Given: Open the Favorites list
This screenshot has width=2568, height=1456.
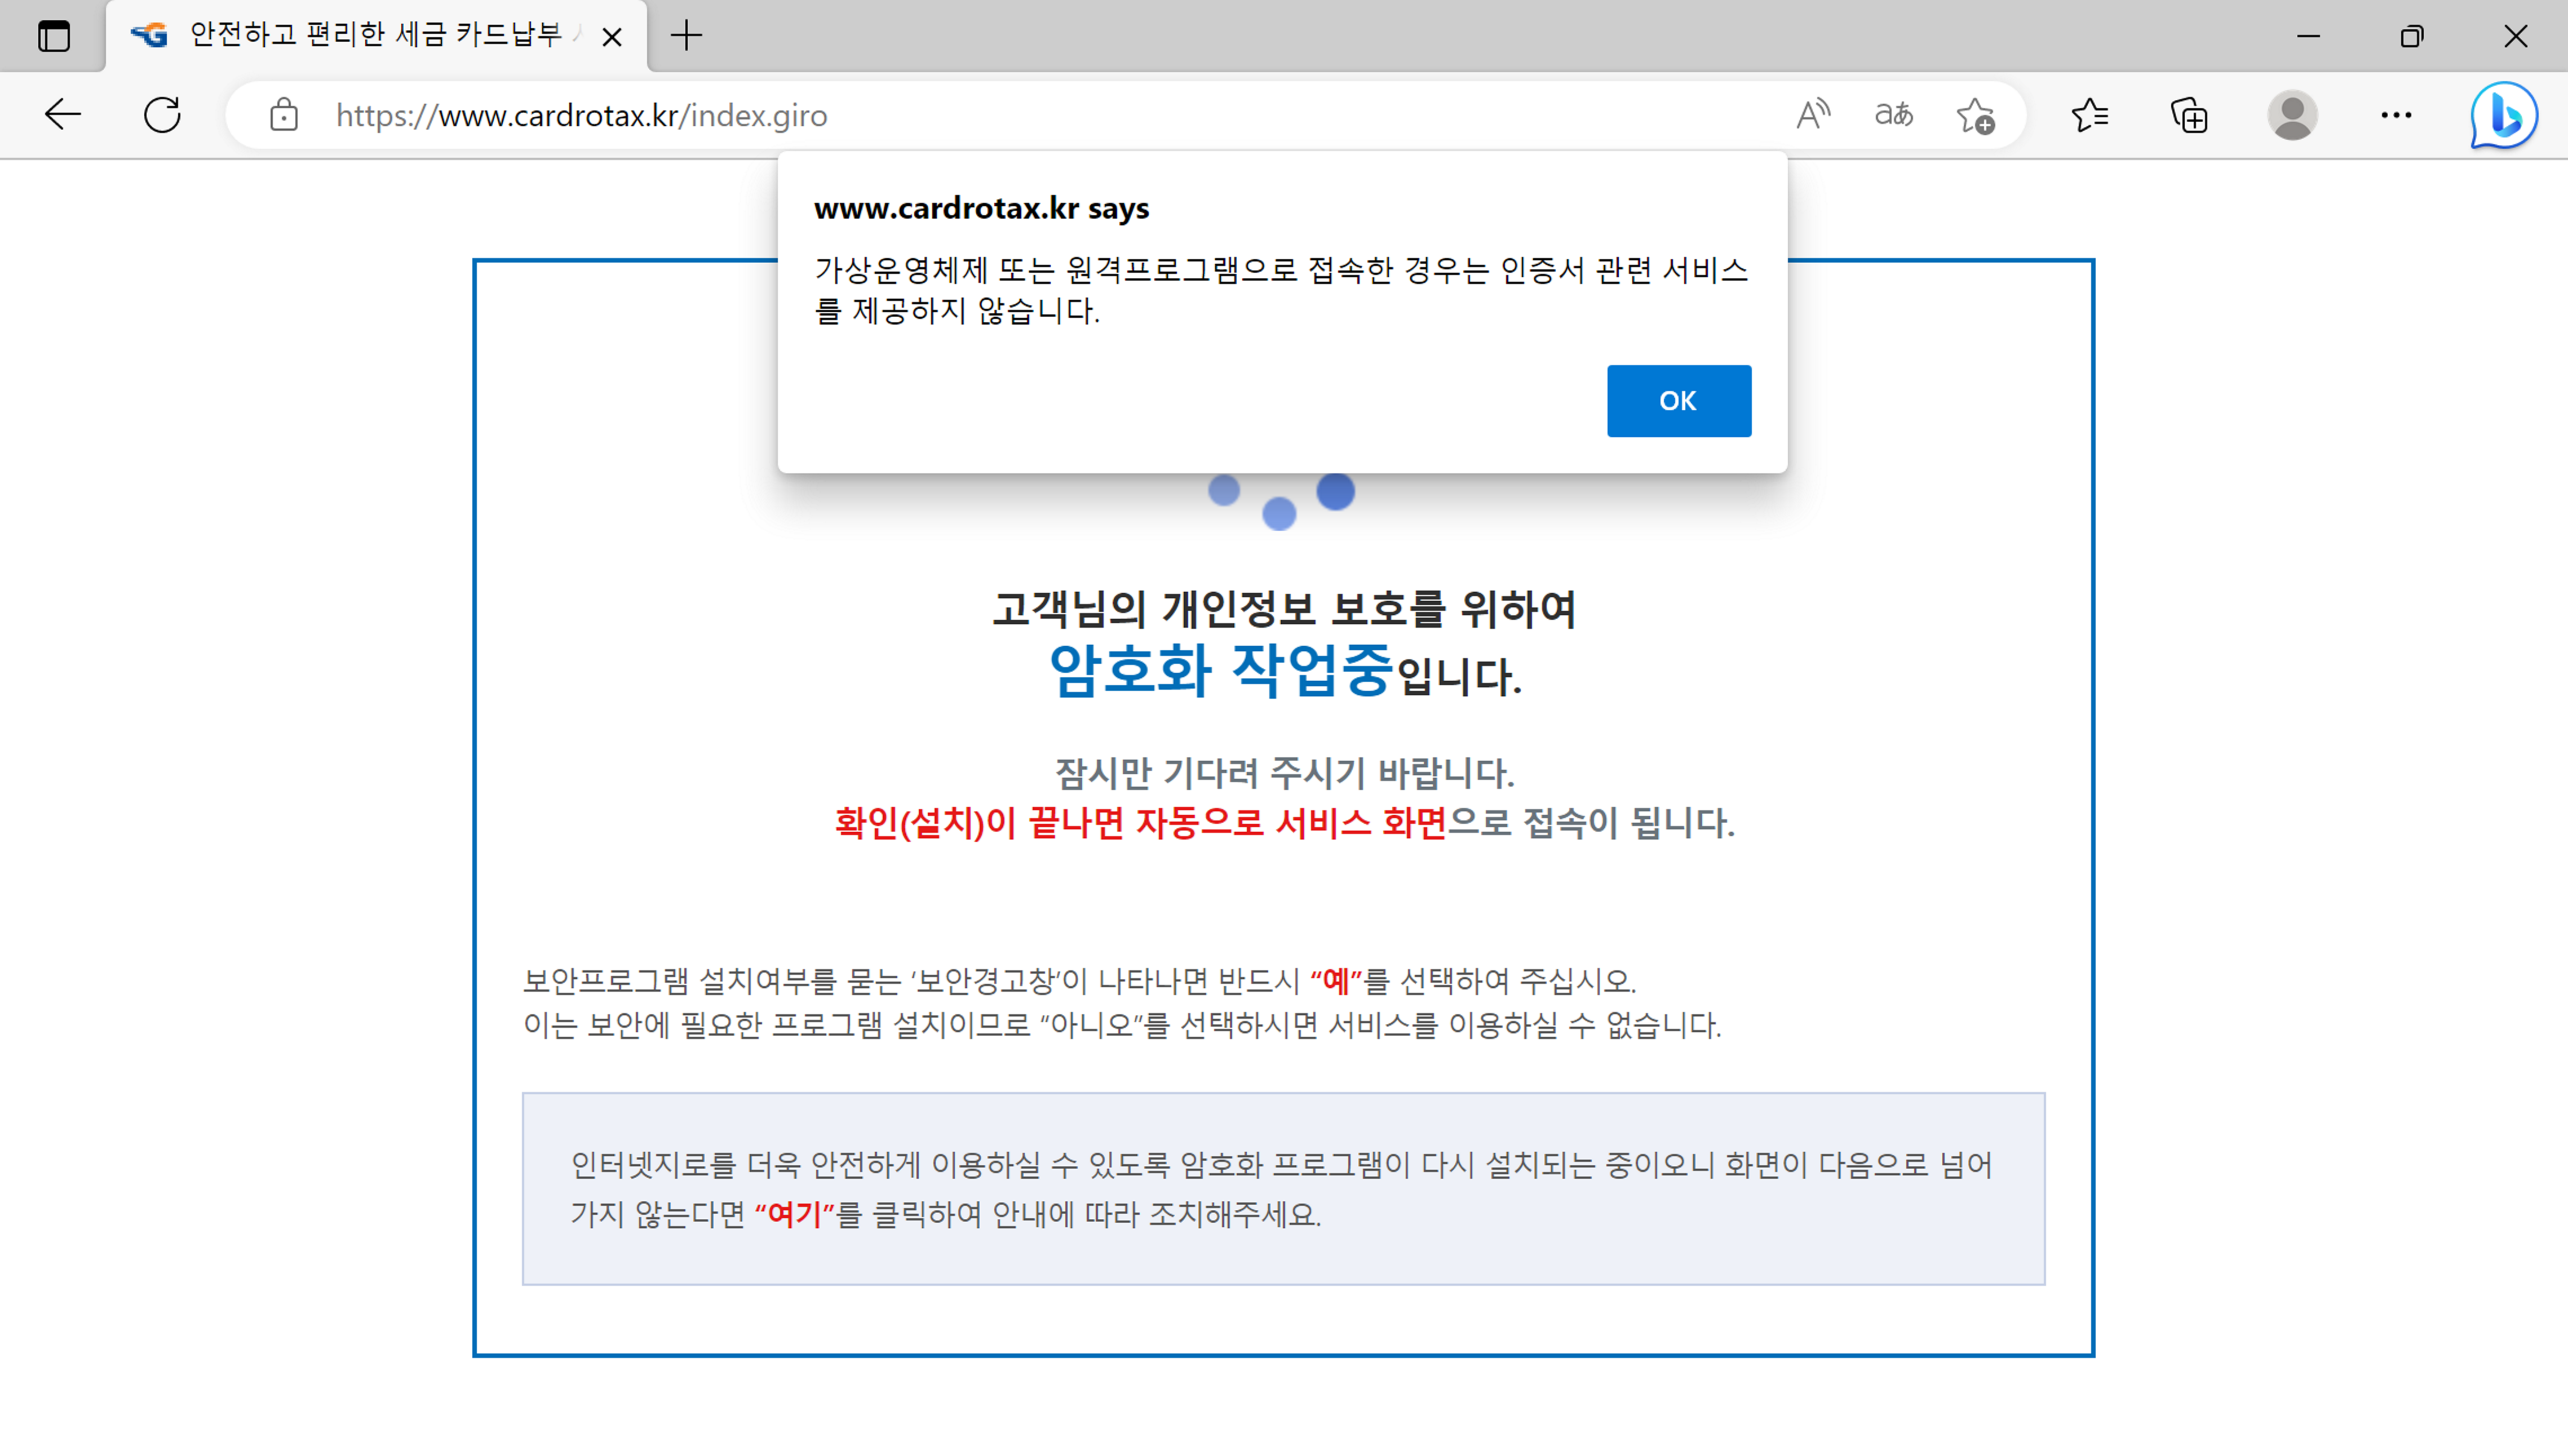Looking at the screenshot, I should click(2090, 115).
